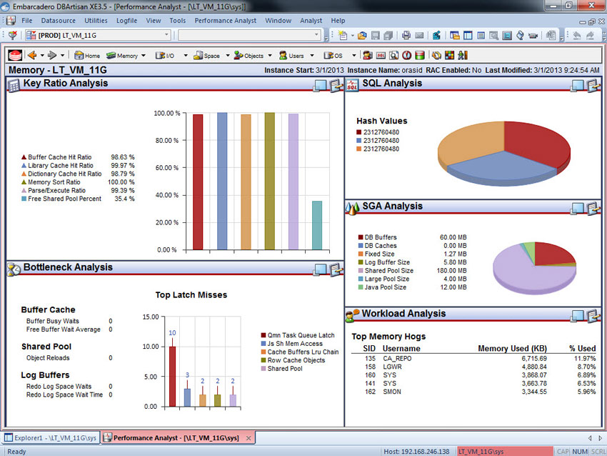The height and width of the screenshot is (456, 607).
Task: Open the Performance Analyst menu
Action: [225, 21]
